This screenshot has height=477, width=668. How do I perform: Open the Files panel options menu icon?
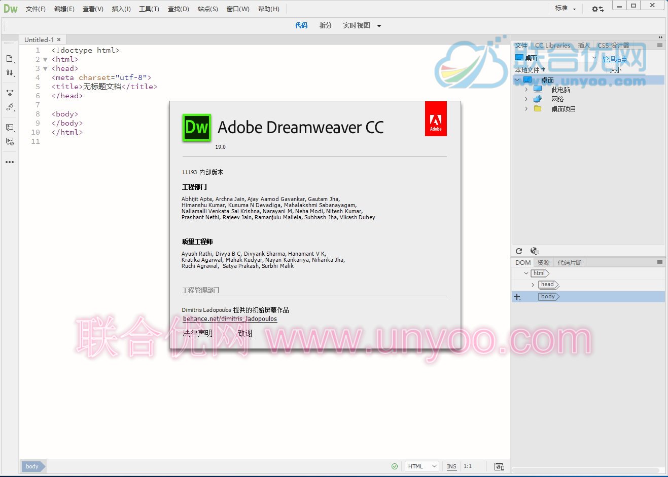660,45
